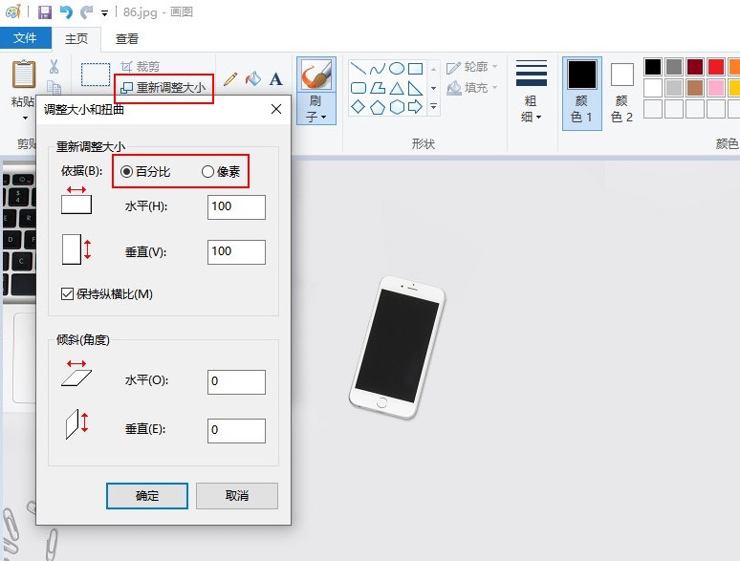
Task: Click the Undo arrow icon
Action: (x=66, y=11)
